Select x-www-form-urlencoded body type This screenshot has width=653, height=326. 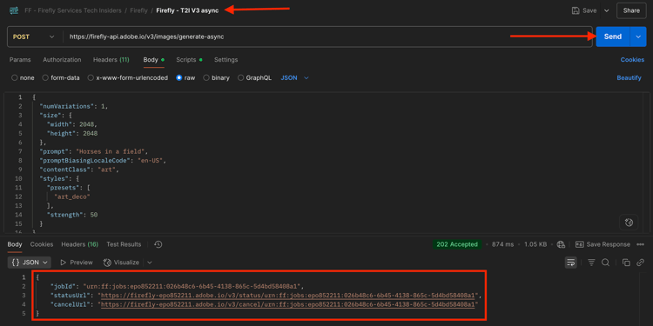[128, 77]
